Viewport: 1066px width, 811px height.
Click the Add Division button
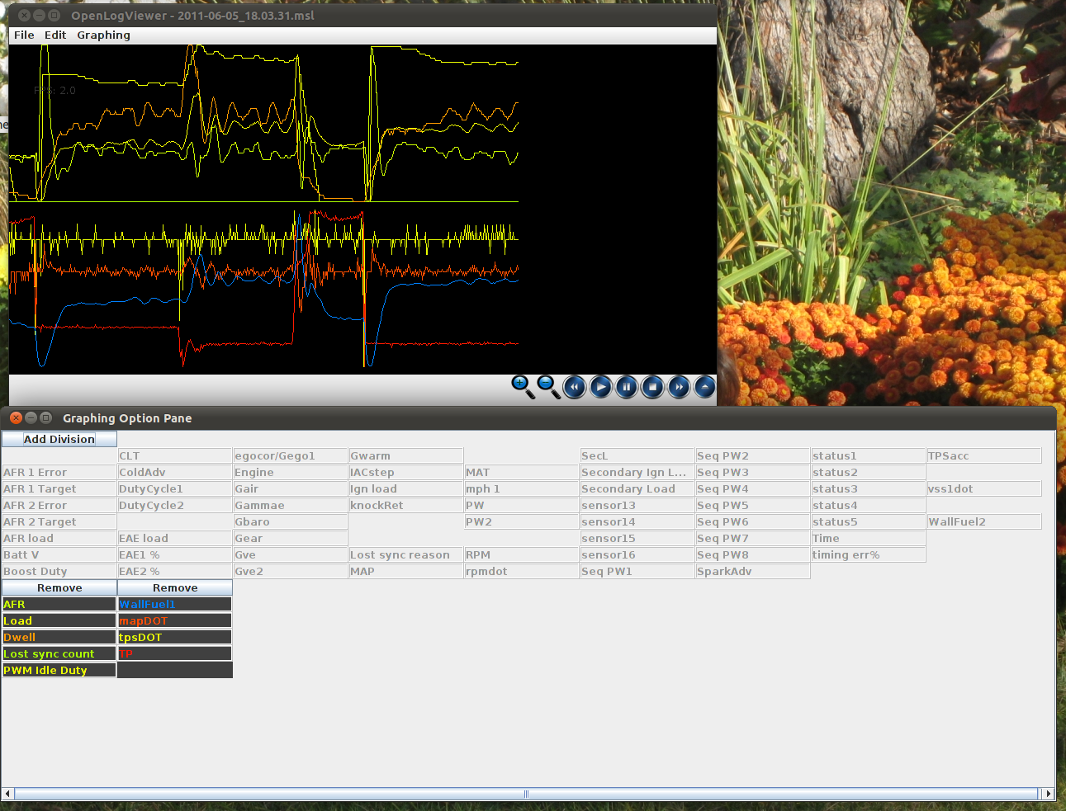tap(59, 439)
